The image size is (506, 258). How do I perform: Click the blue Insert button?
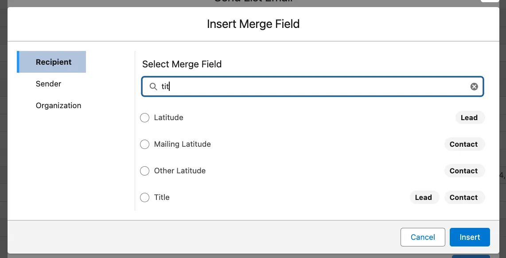[470, 237]
